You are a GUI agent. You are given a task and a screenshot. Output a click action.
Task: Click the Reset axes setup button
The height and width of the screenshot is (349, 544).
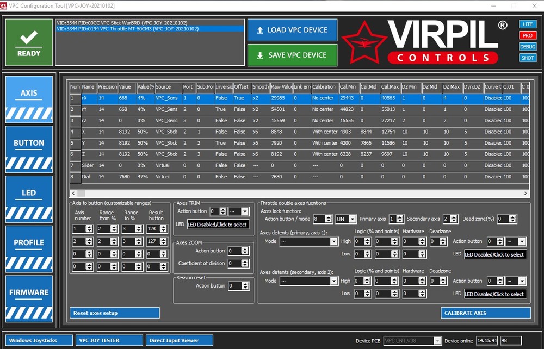(115, 313)
